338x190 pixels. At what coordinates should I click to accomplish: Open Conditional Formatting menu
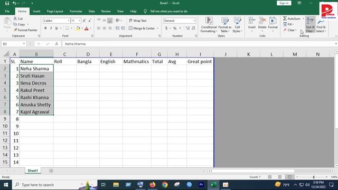click(x=209, y=25)
